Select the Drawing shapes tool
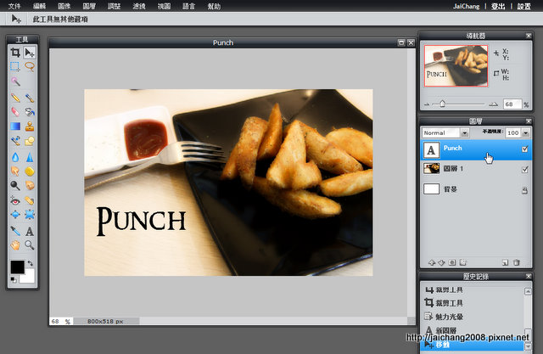The width and height of the screenshot is (543, 354). [x=30, y=141]
